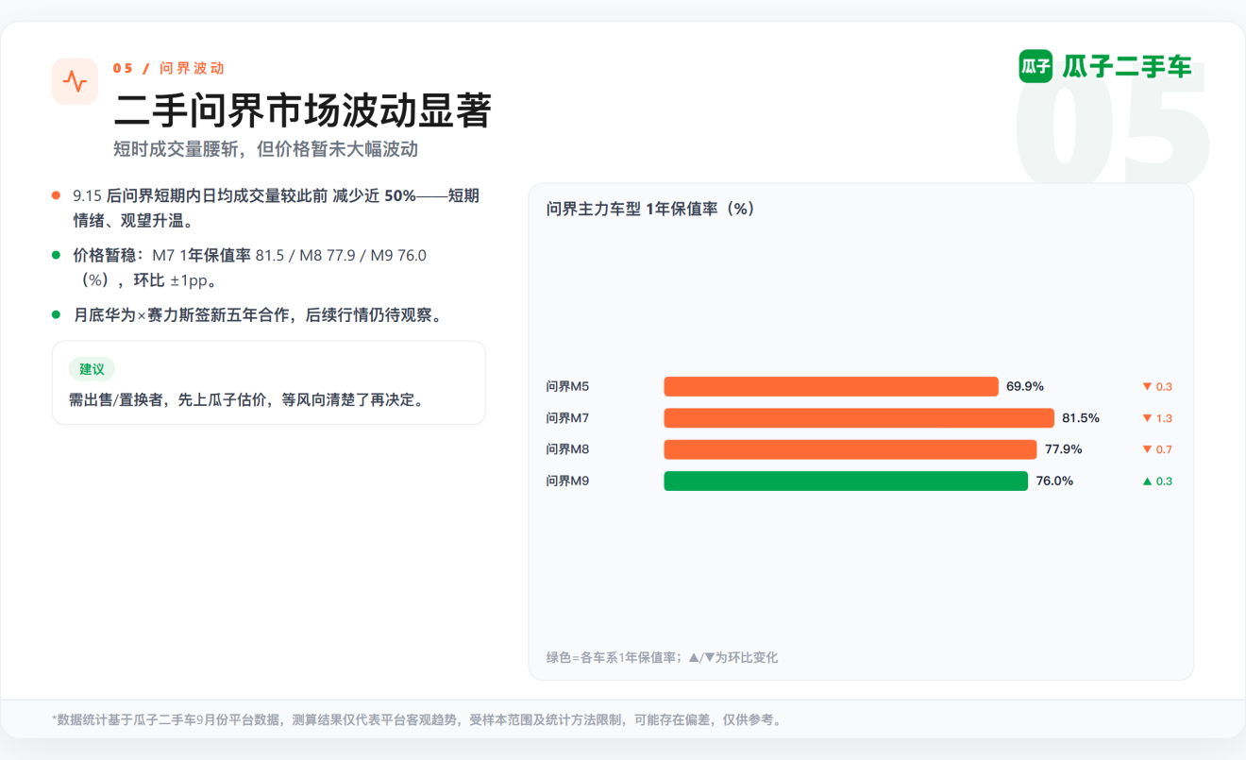Click the 问界M7 row label

click(x=567, y=417)
